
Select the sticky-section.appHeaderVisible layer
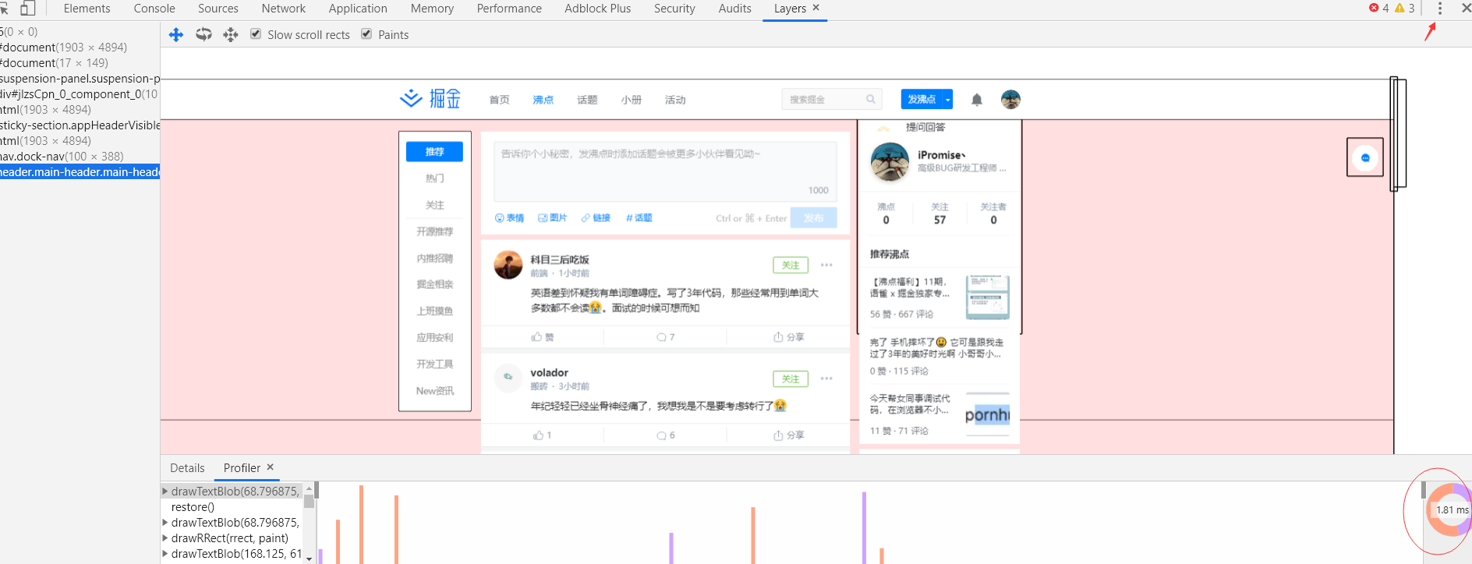tap(80, 125)
